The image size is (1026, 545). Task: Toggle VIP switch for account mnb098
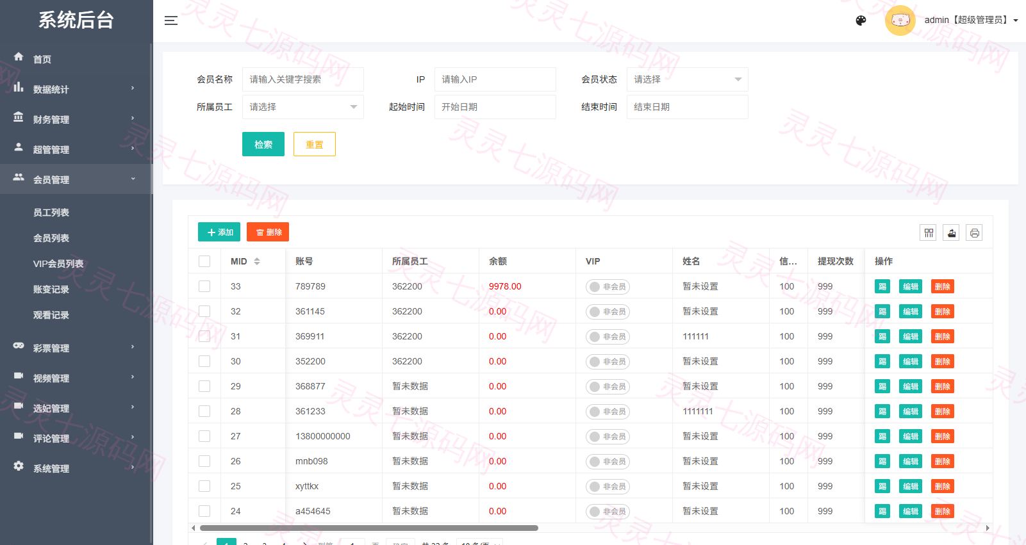608,461
